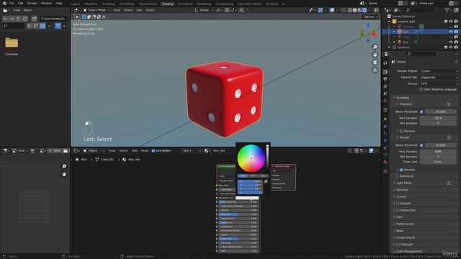
Task: Open the Object Data properties tab icon
Action: pyautogui.click(x=385, y=155)
